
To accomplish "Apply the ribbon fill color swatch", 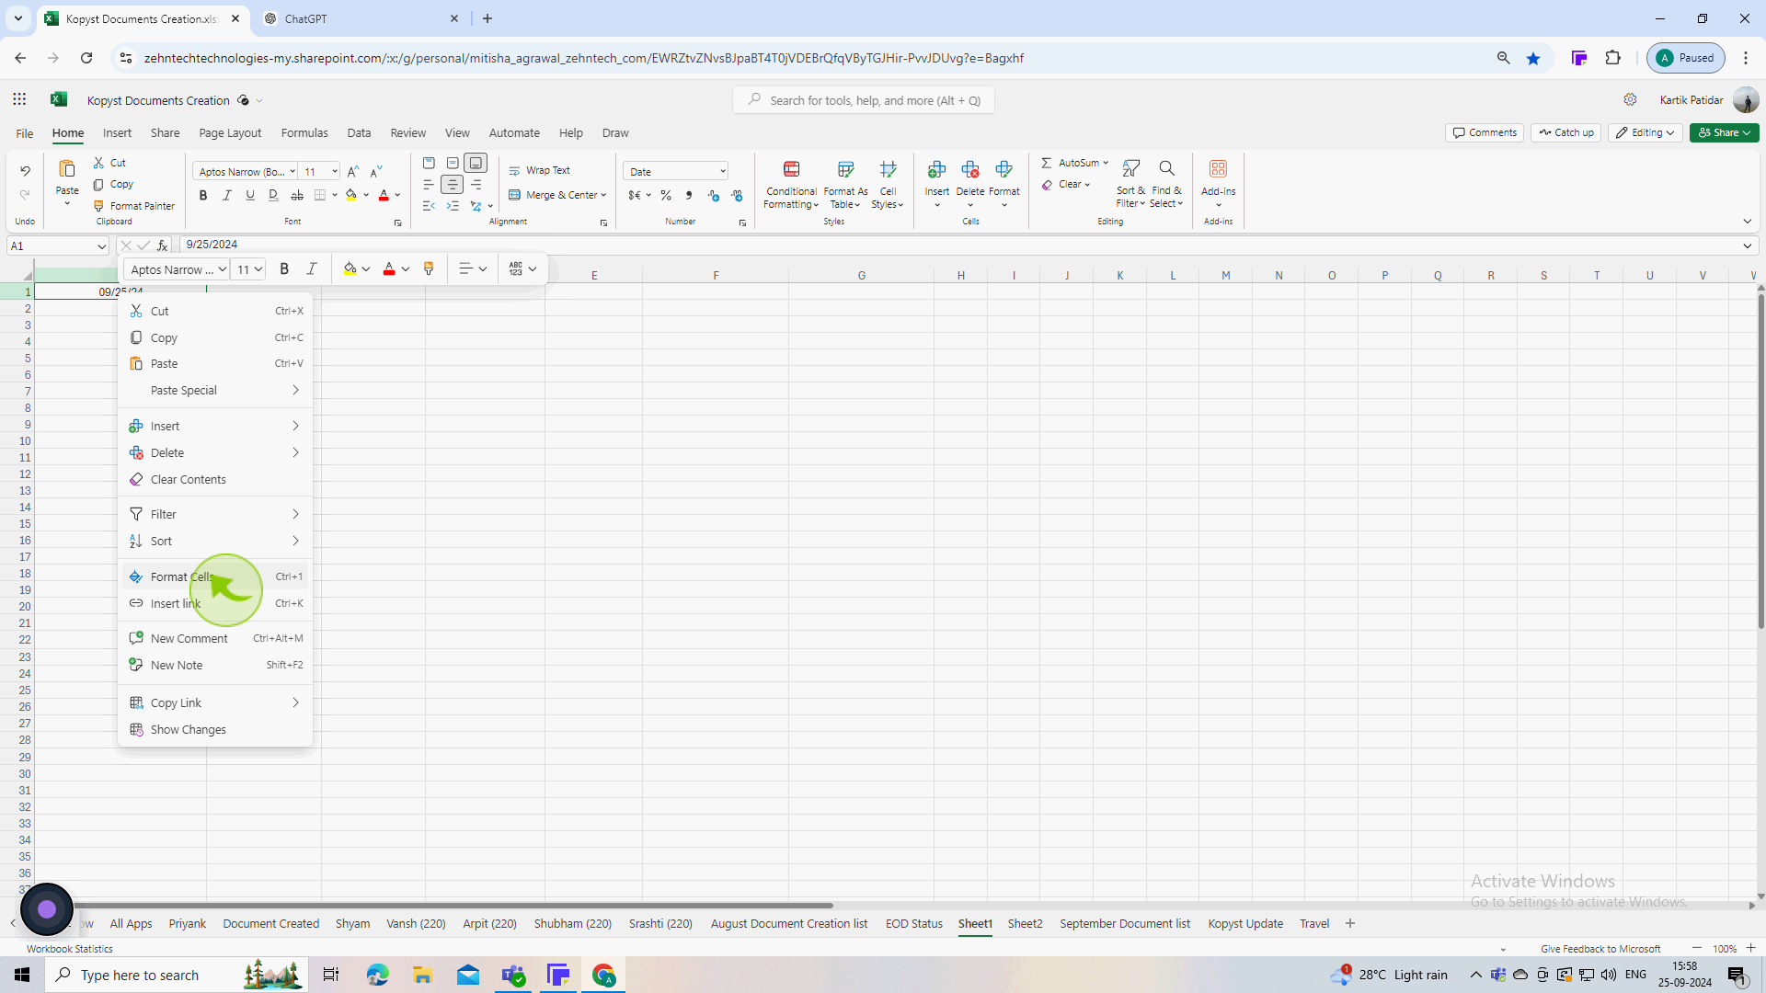I will coord(351,195).
